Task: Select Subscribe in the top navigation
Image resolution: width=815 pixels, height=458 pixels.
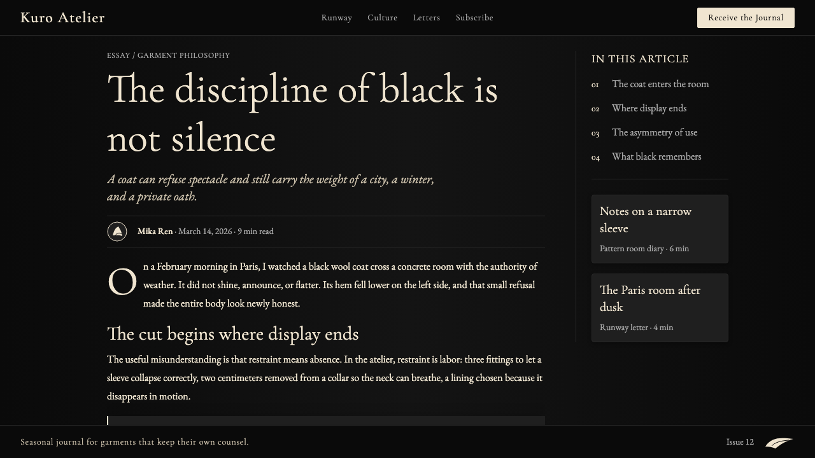Action: coord(474,18)
